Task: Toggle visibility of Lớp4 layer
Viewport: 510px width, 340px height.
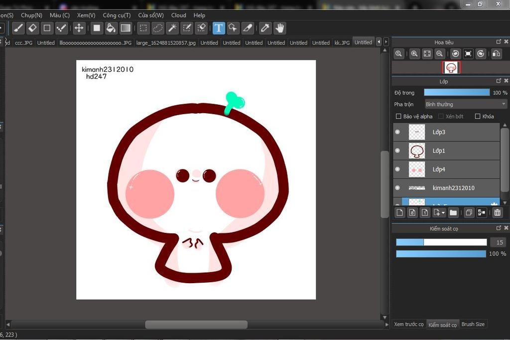Action: point(397,169)
